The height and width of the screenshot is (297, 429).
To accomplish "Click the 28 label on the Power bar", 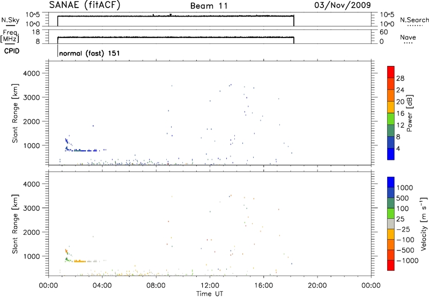I will [400, 78].
